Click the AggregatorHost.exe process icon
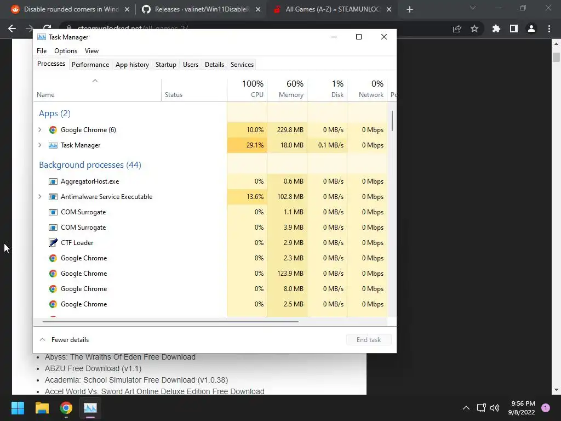 point(53,181)
